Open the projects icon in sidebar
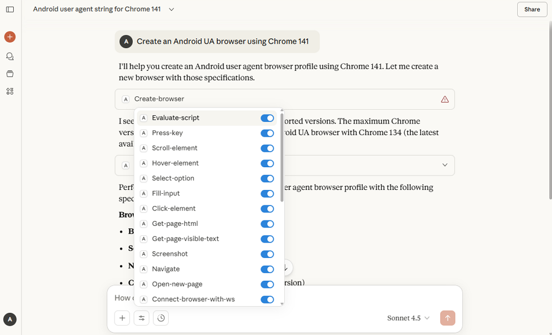The height and width of the screenshot is (335, 552). click(10, 74)
